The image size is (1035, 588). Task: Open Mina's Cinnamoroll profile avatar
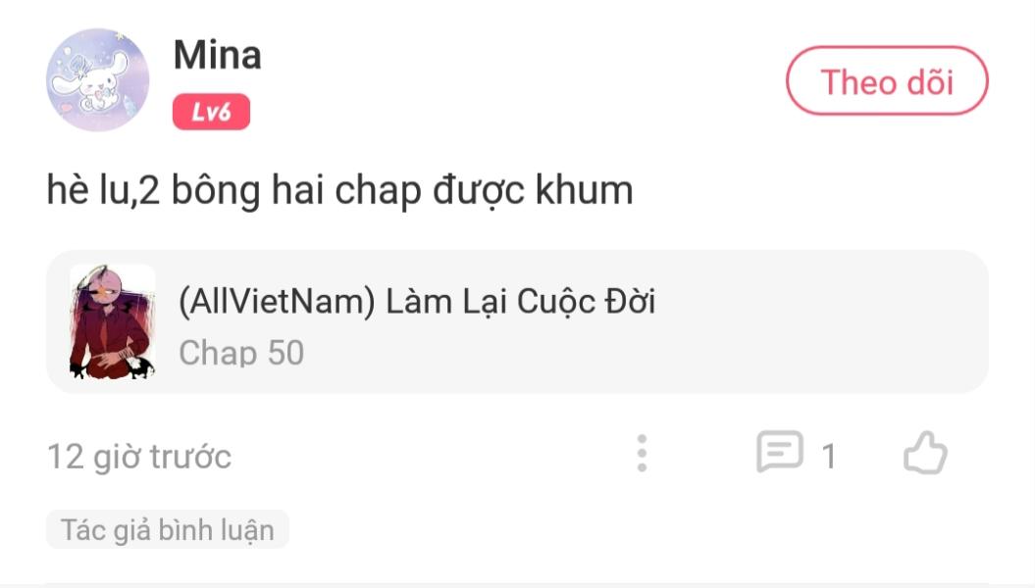tap(98, 79)
